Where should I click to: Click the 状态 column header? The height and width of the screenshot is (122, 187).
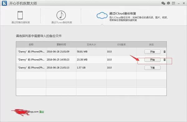151,45
